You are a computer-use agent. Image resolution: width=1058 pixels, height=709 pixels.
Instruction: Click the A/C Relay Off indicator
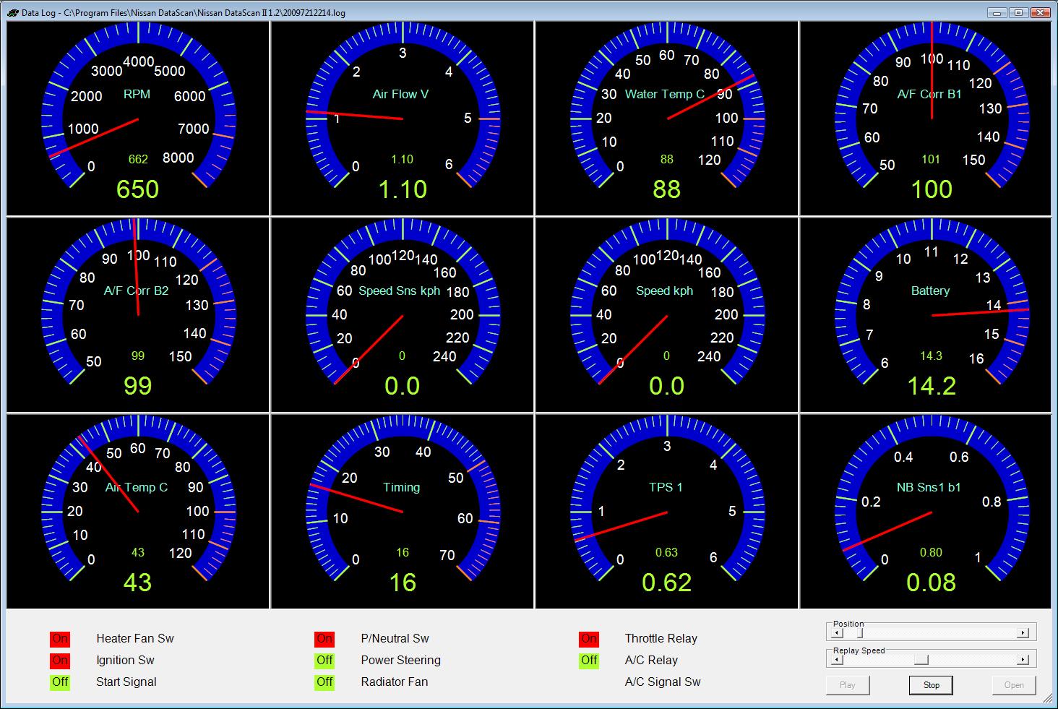[x=589, y=661]
